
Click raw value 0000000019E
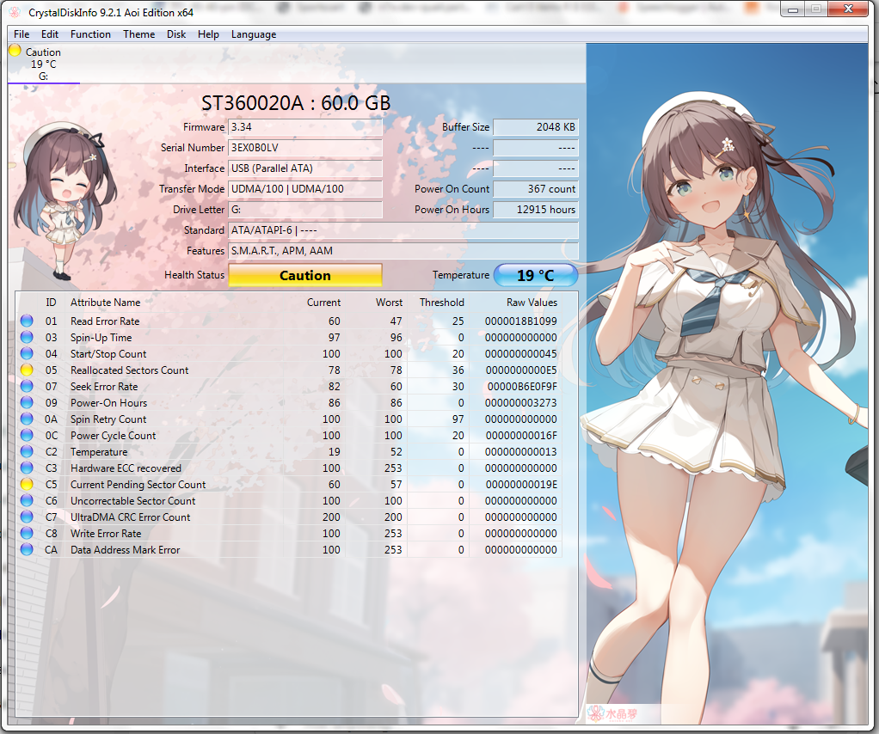point(521,485)
